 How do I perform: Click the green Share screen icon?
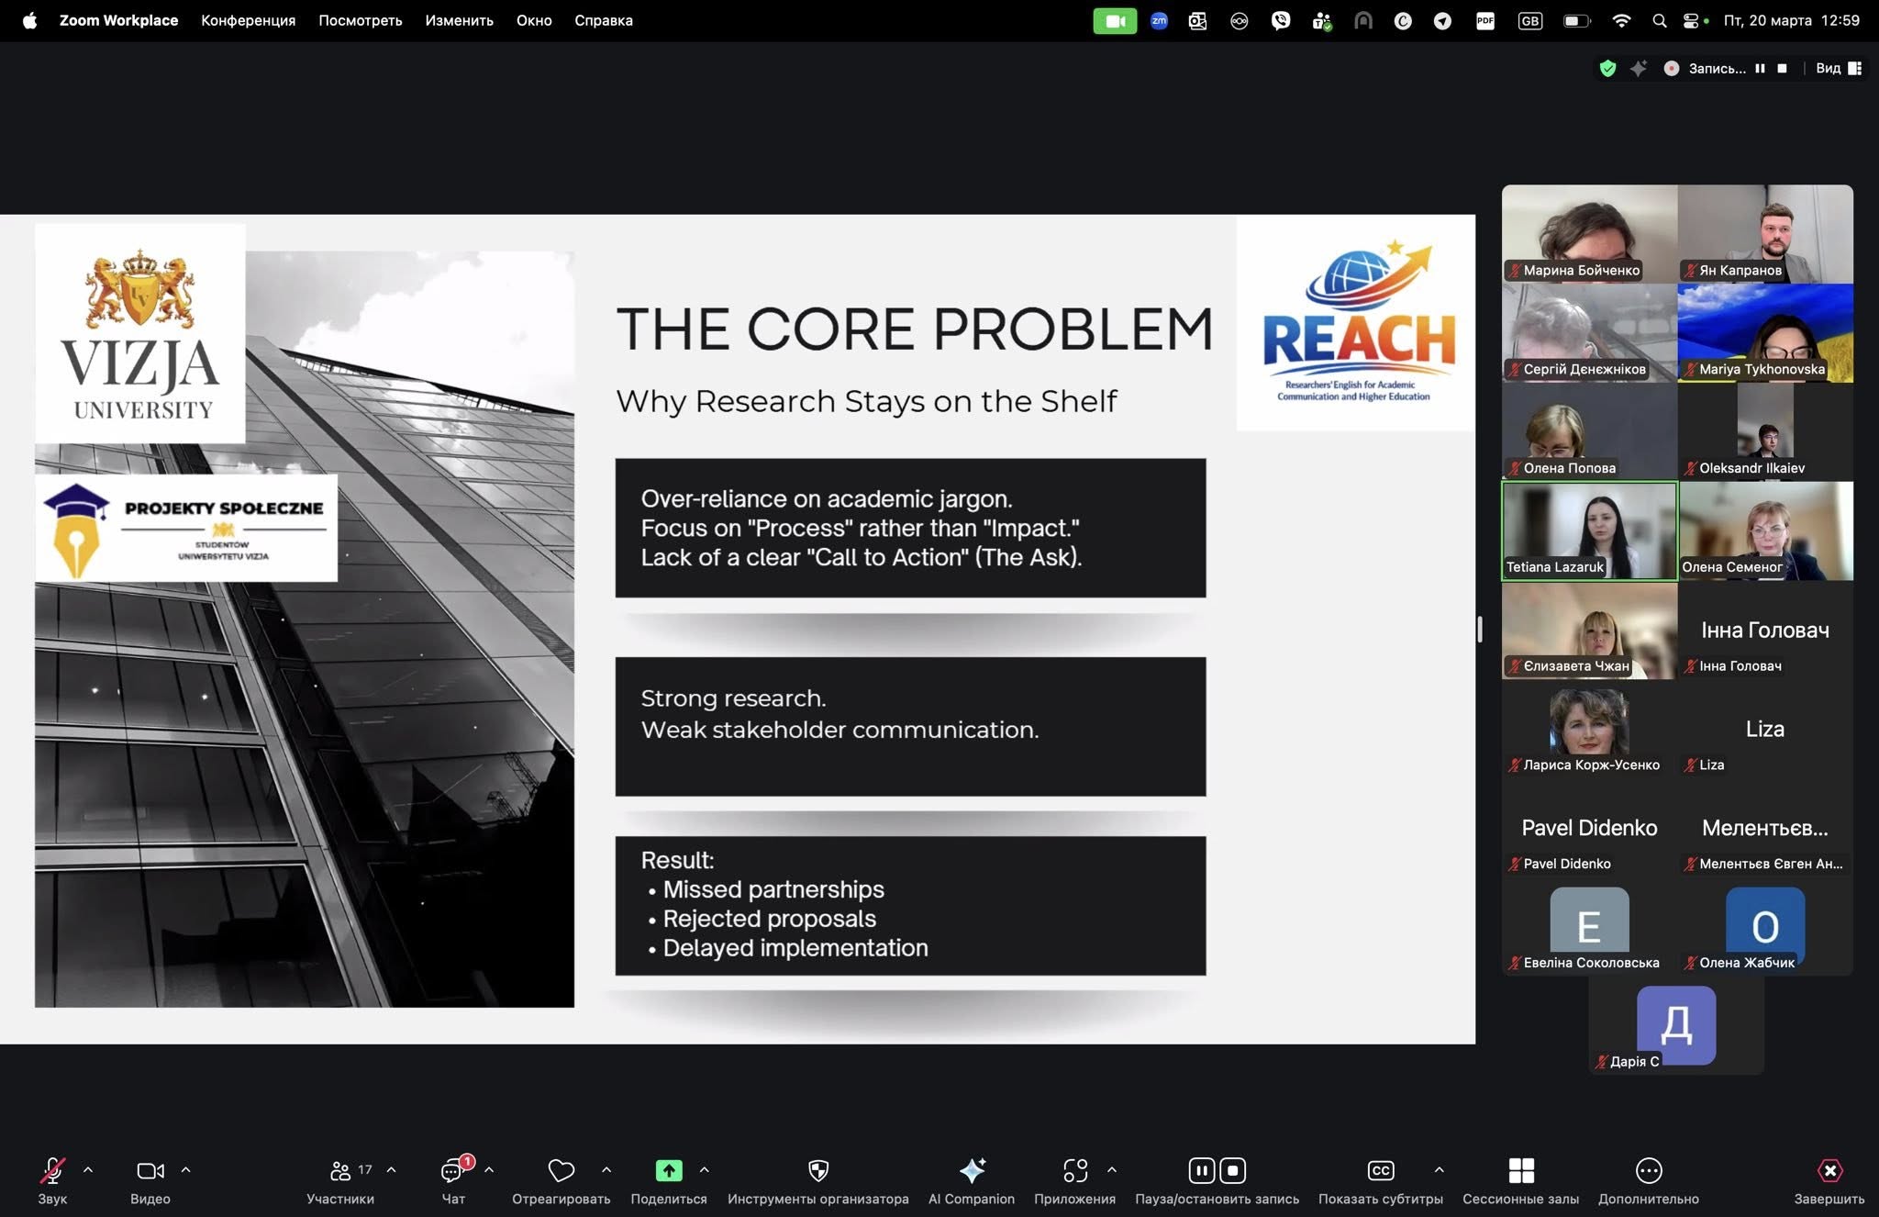pyautogui.click(x=669, y=1170)
